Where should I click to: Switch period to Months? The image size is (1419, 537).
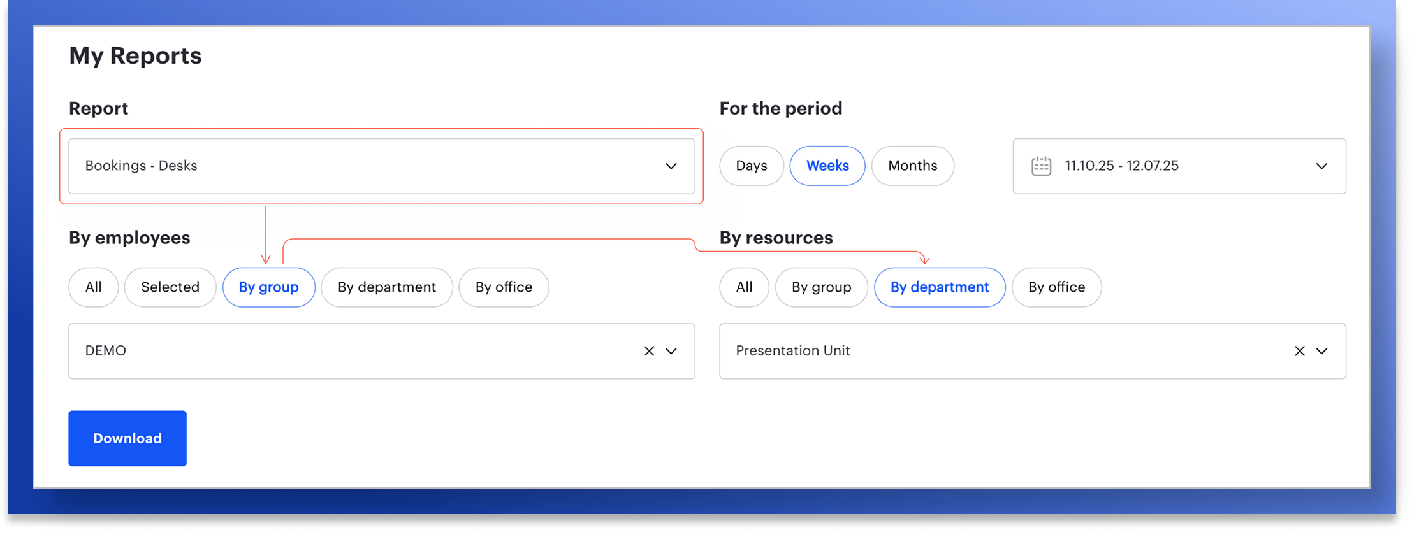tap(912, 166)
